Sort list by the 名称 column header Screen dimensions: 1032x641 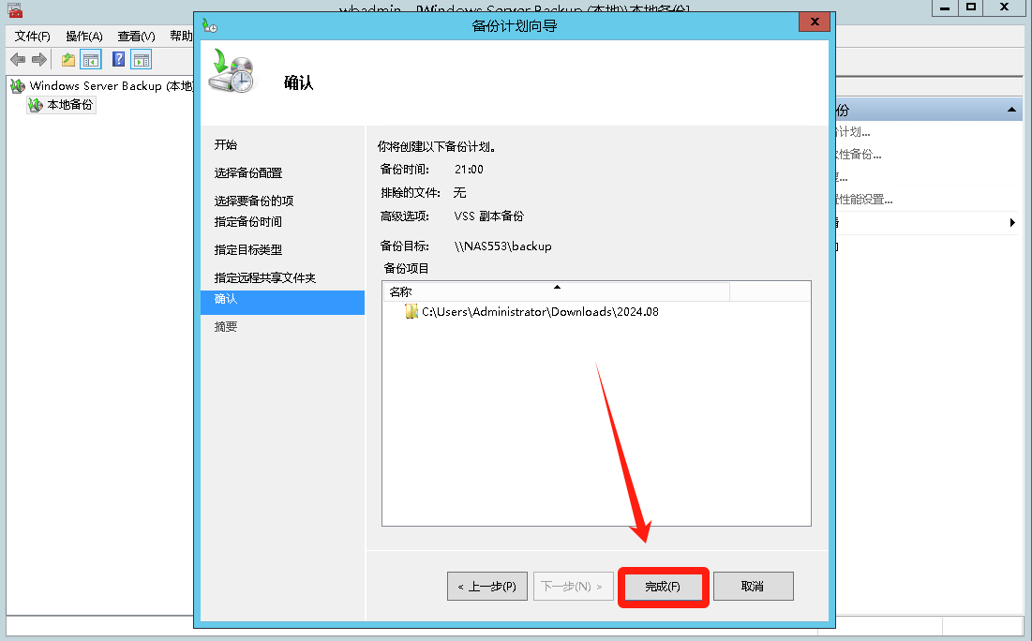click(x=556, y=291)
